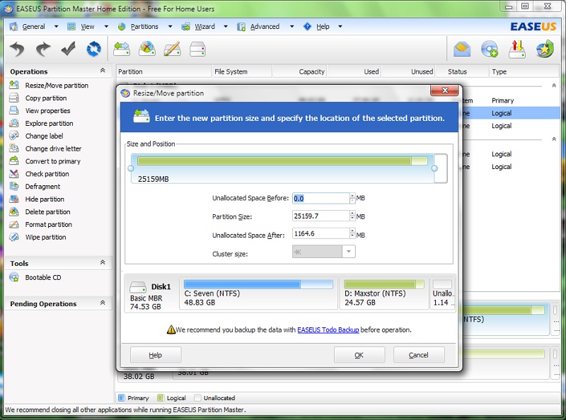Click the Unallocated Space Before field

point(320,198)
